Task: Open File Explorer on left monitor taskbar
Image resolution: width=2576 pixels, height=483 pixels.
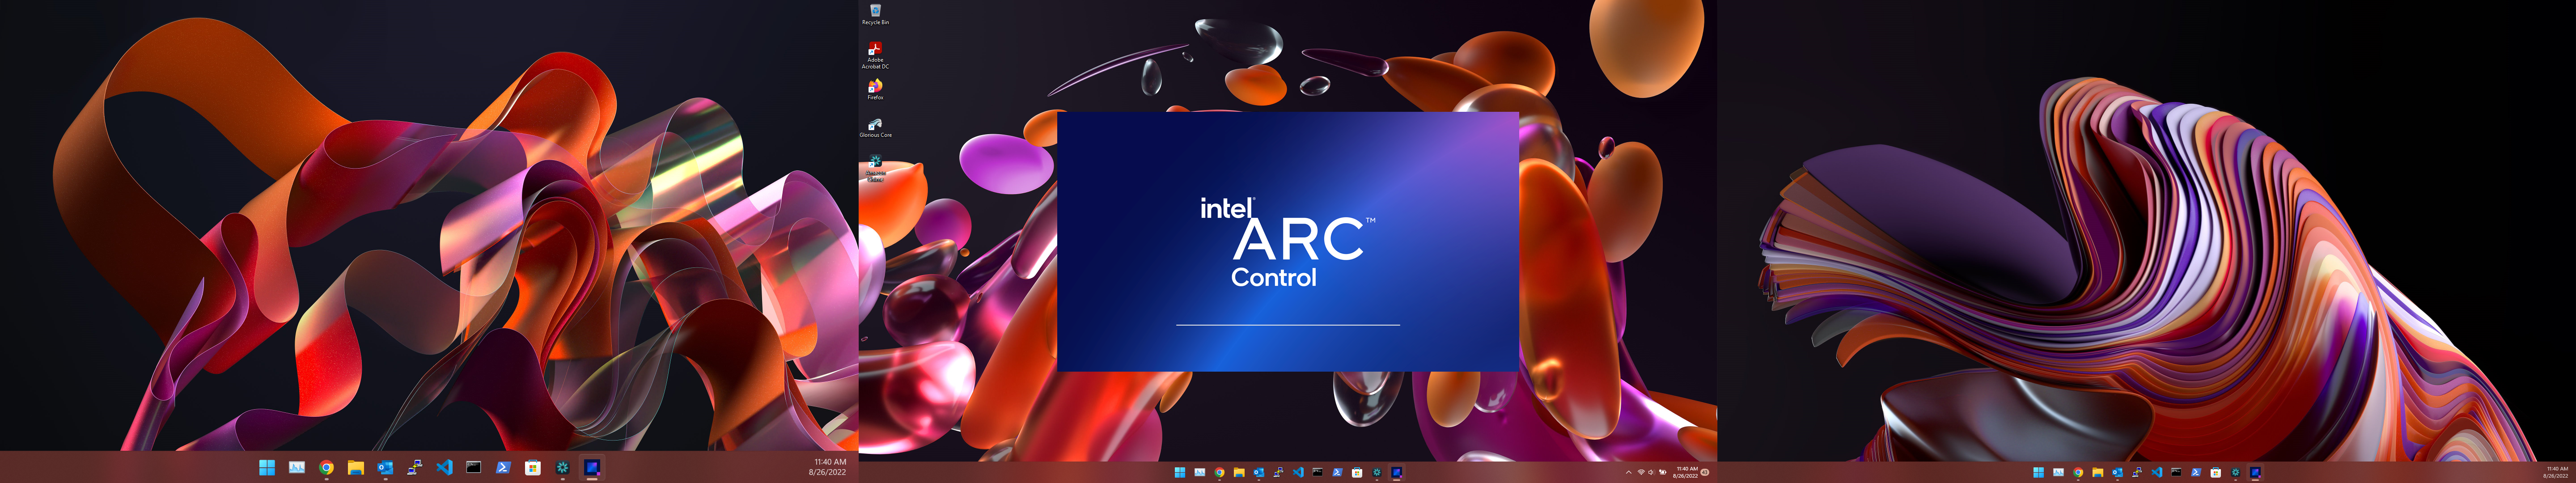Action: click(x=355, y=467)
